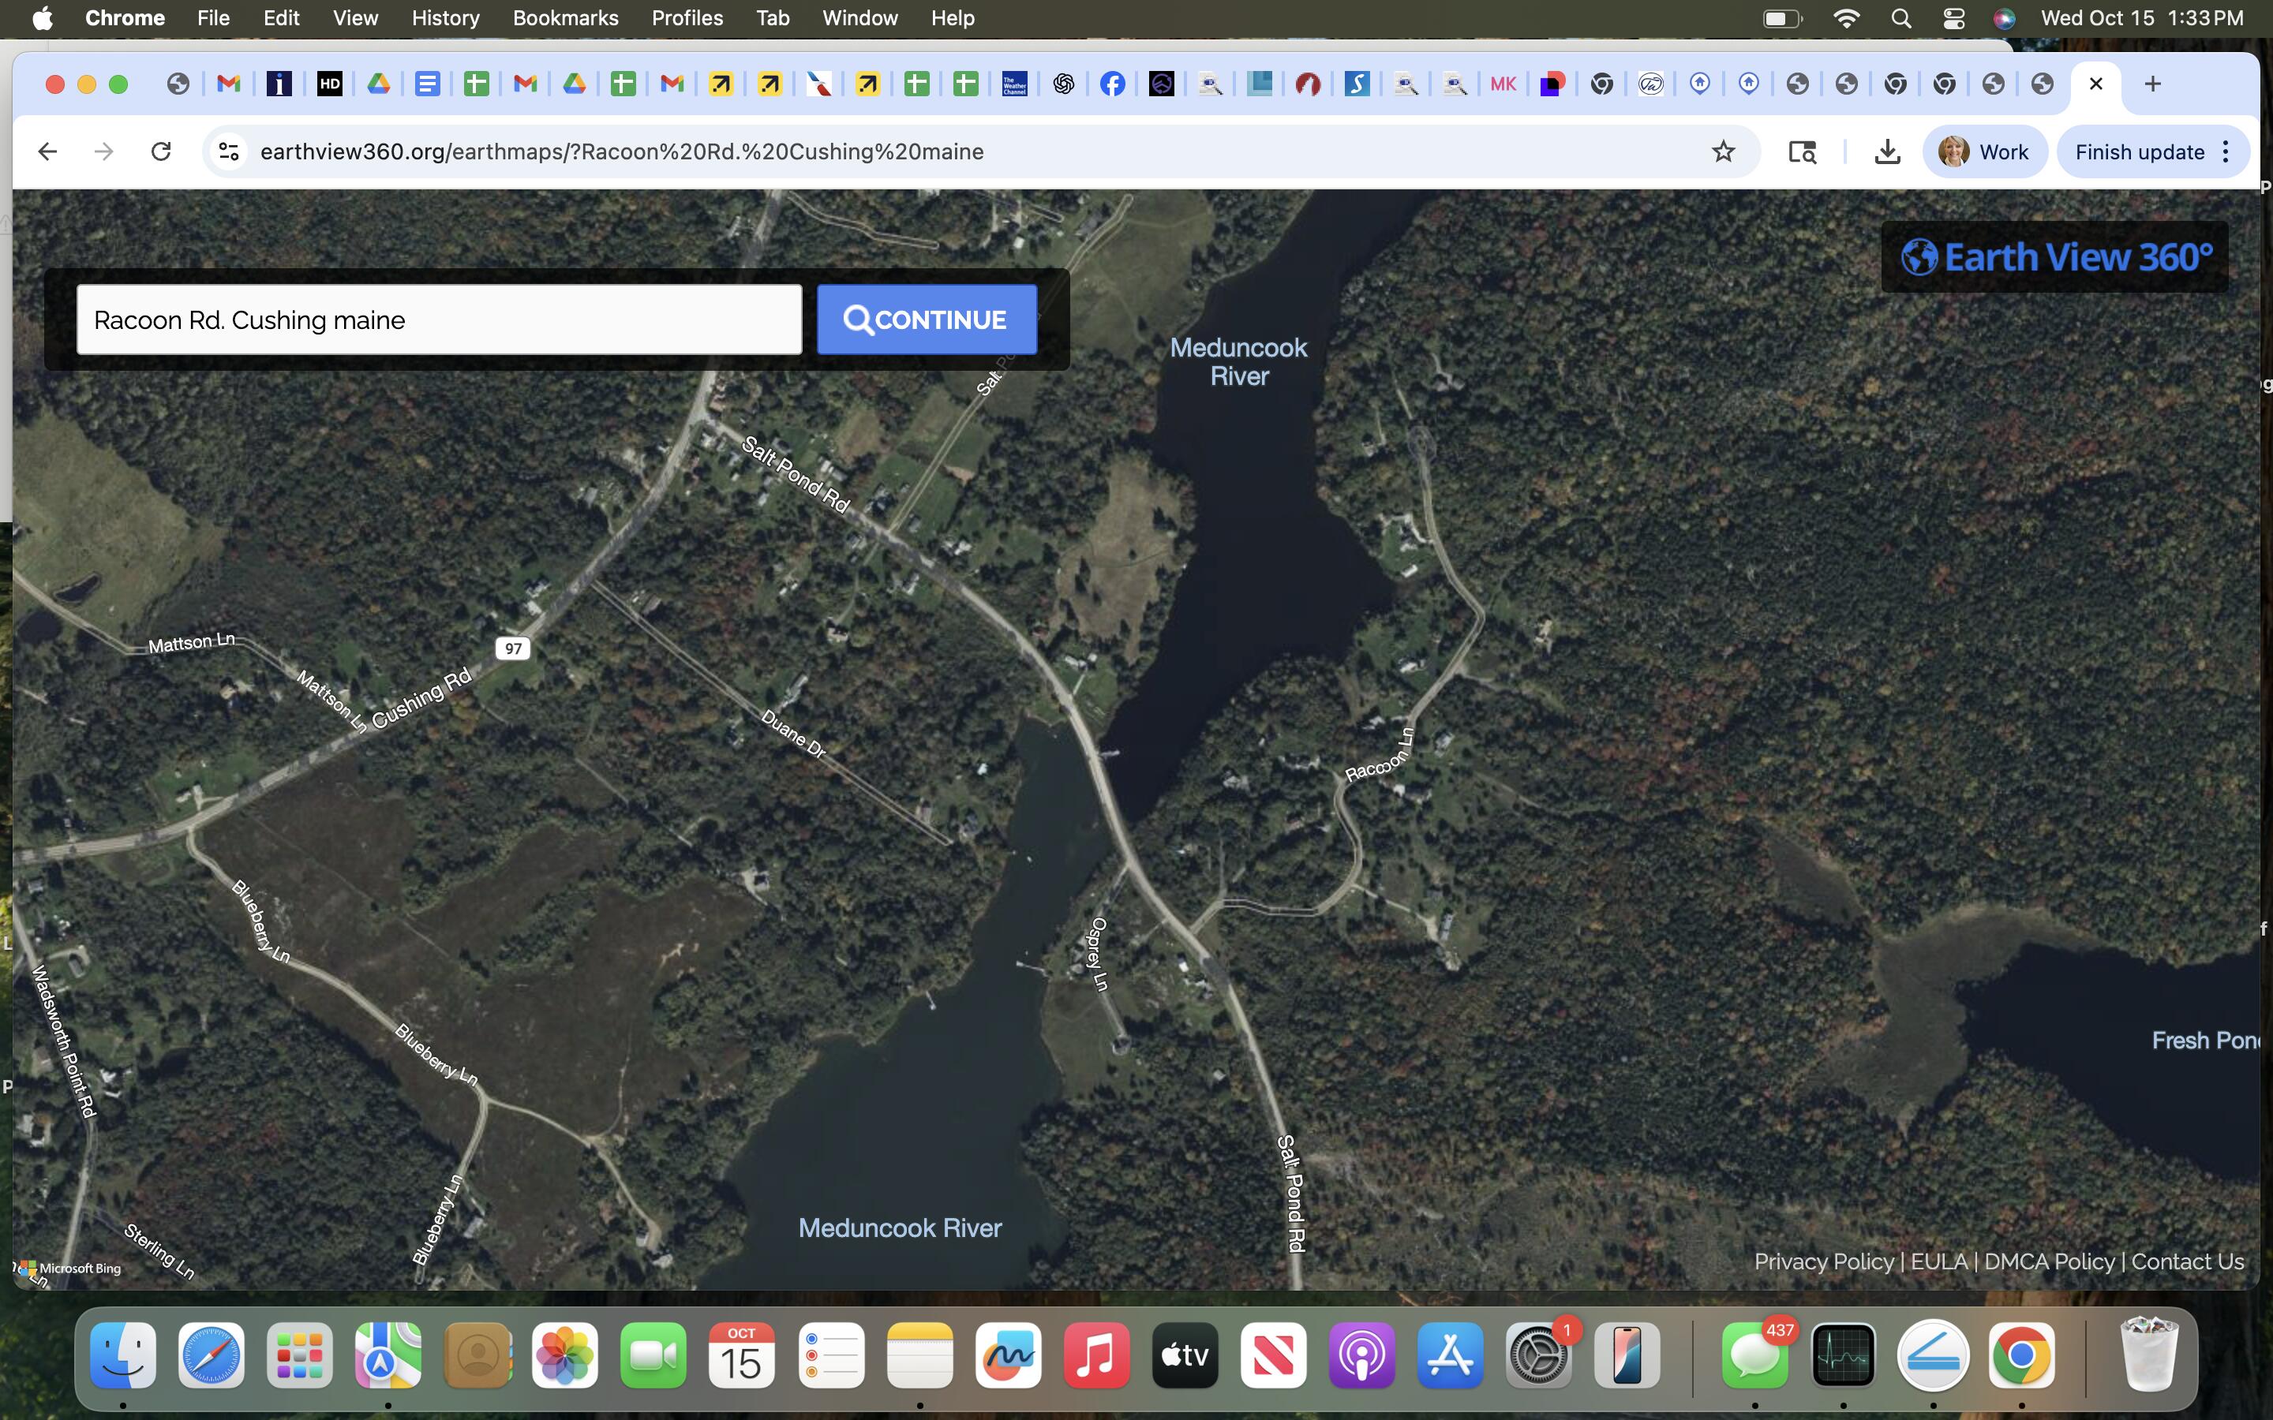This screenshot has height=1420, width=2273.
Task: Click the address search input field
Action: pyautogui.click(x=440, y=319)
